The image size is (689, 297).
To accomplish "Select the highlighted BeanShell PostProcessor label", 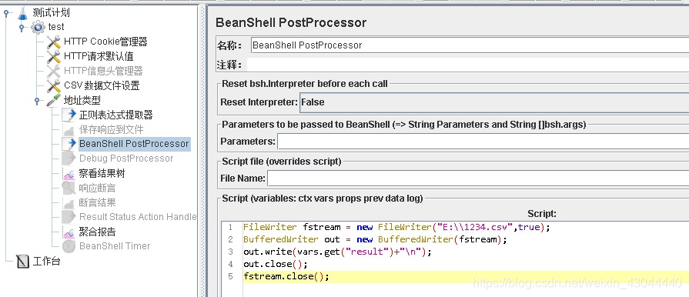I will coord(134,144).
